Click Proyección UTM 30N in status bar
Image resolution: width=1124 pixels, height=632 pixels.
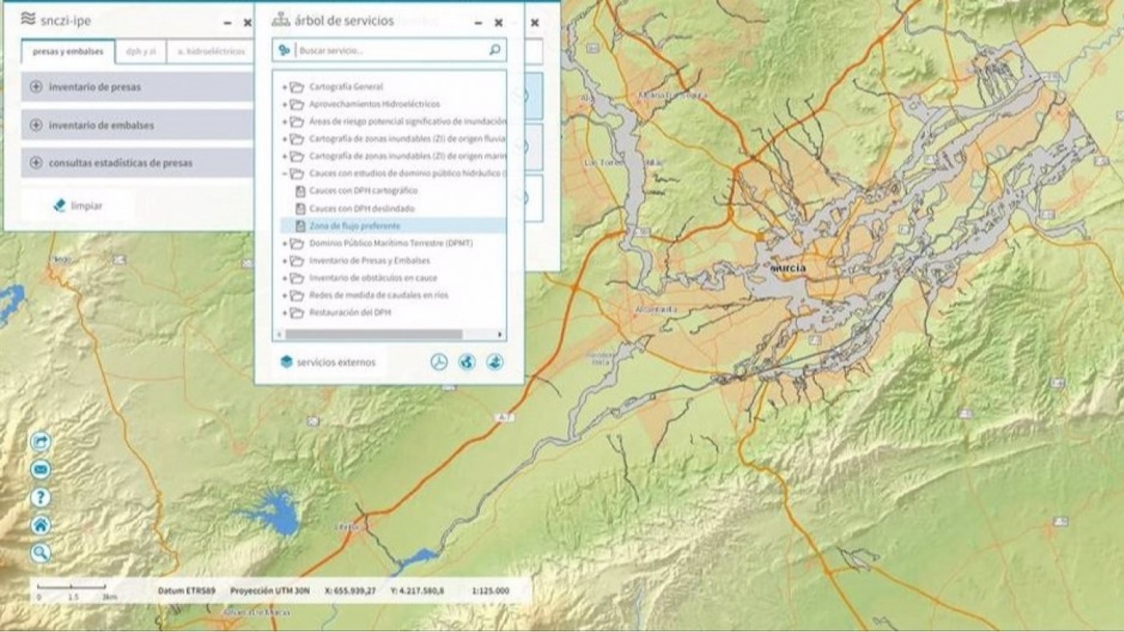269,590
